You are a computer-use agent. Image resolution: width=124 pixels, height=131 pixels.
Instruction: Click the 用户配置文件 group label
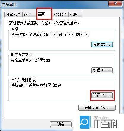coord(21,55)
